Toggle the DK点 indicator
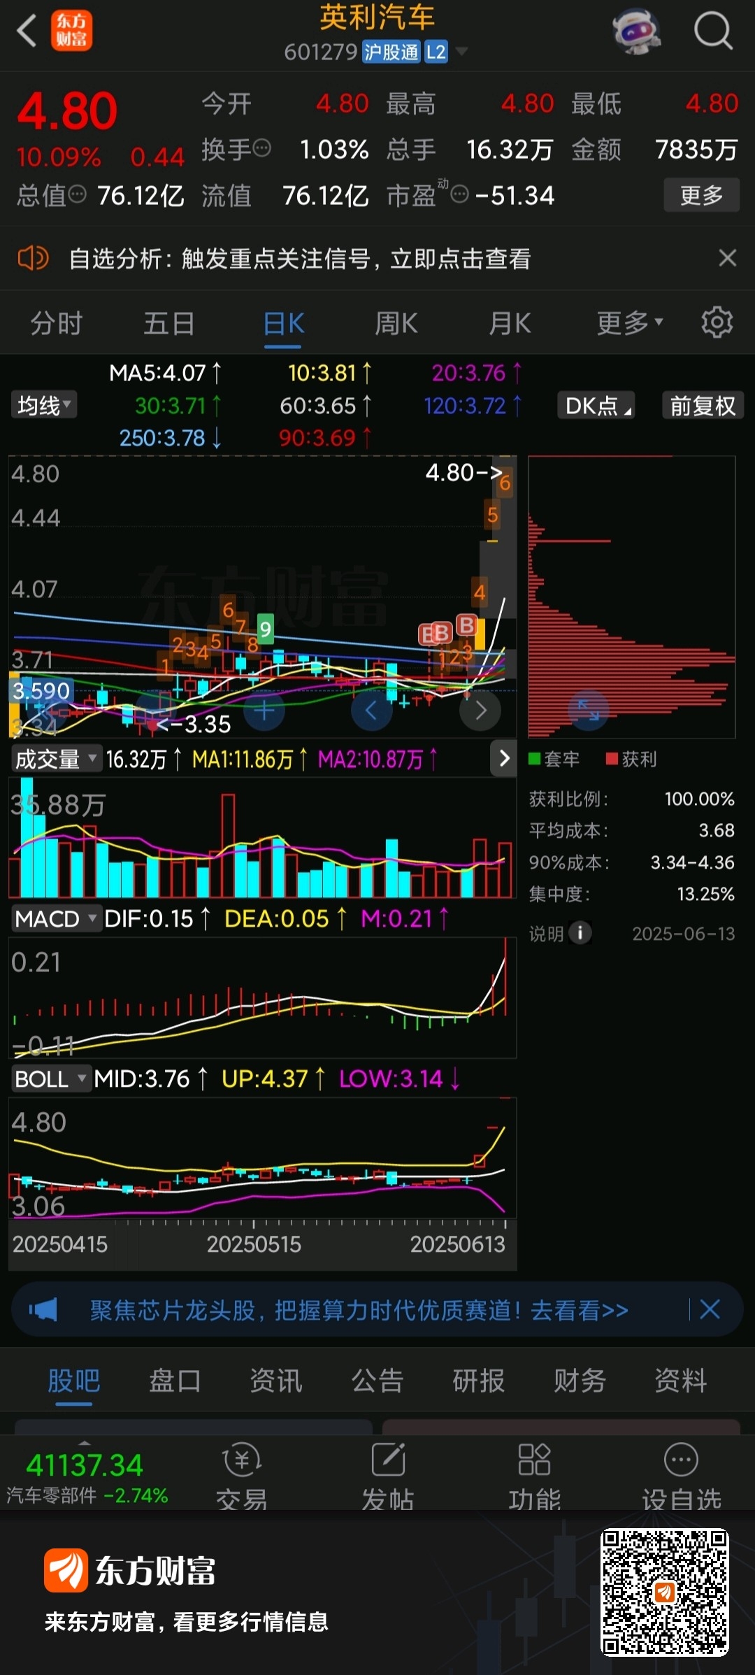755x1675 pixels. coord(596,406)
